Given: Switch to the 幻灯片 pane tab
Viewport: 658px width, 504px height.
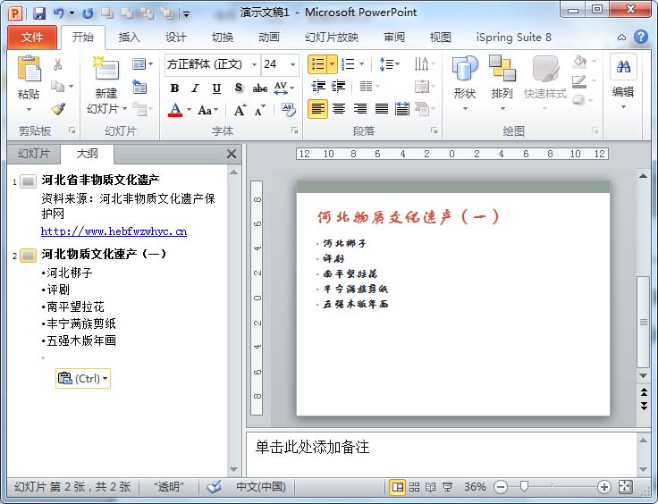Looking at the screenshot, I should [x=34, y=154].
